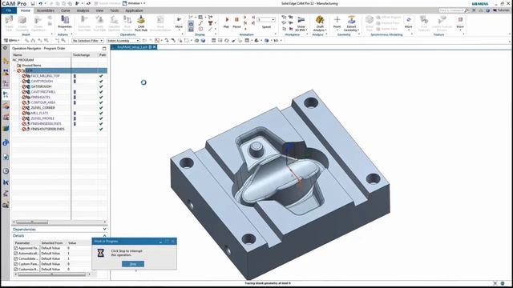Screen dimensions: 513x288
Task: Open the animation Speed dropdown
Action: 265,20
